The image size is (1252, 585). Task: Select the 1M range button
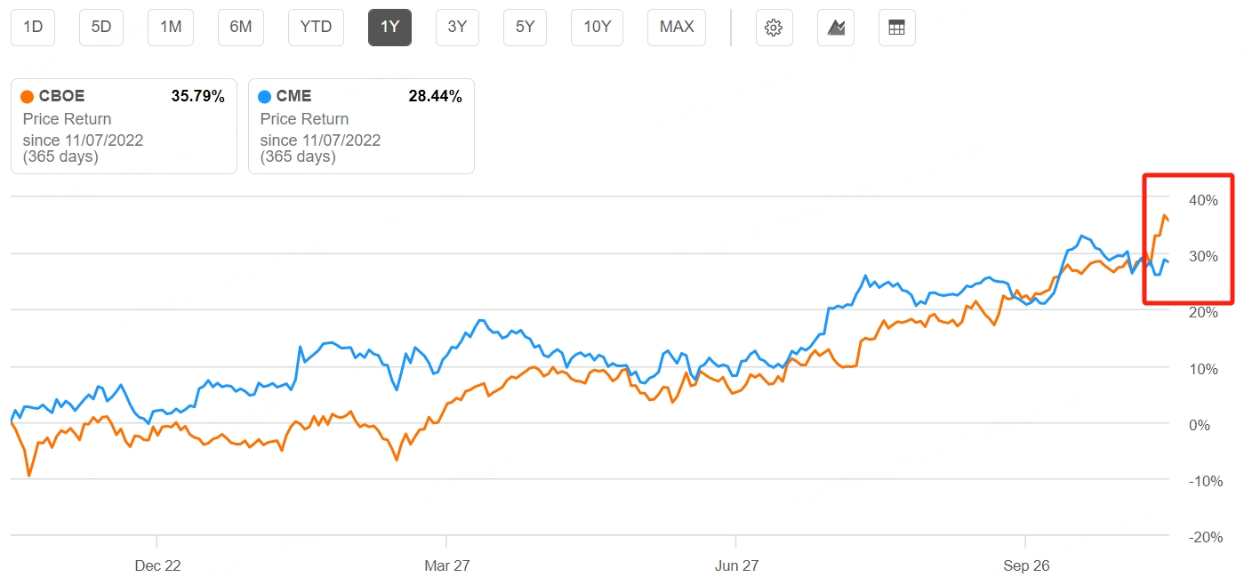(171, 28)
